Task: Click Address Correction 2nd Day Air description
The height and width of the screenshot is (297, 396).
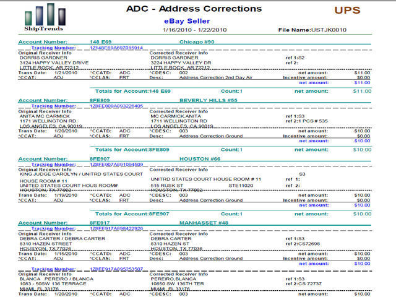Action: point(216,77)
